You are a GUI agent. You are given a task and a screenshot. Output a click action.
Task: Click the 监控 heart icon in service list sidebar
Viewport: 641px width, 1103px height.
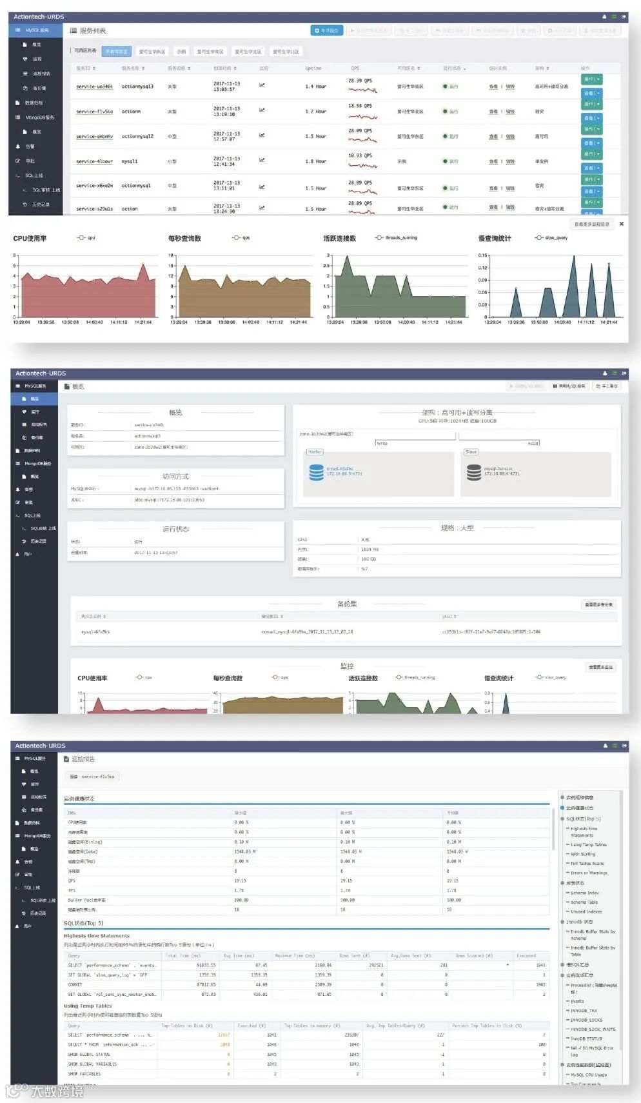pyautogui.click(x=25, y=59)
